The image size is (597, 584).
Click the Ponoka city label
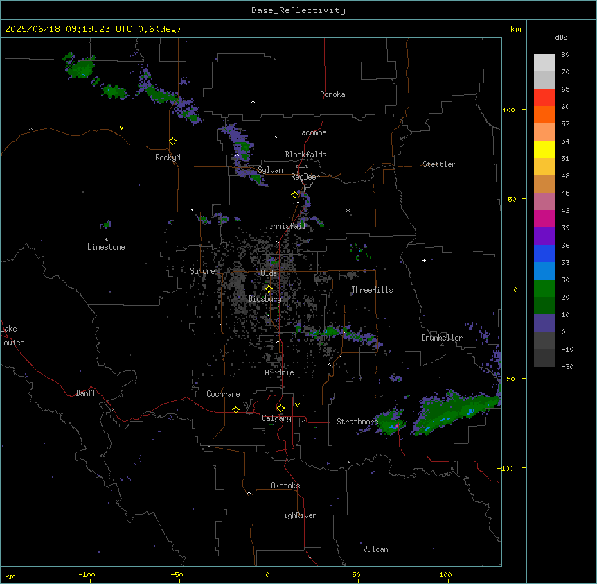[332, 94]
